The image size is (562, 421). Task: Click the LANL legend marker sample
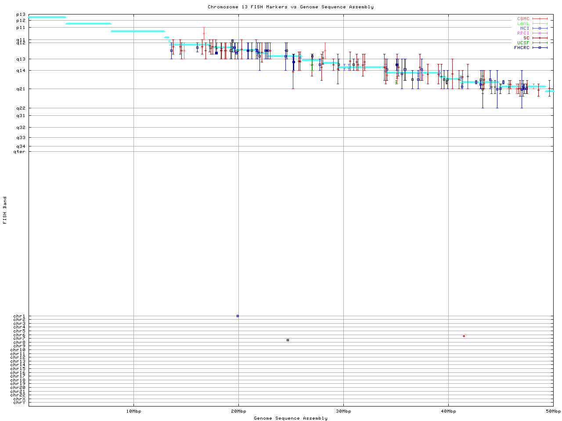[540, 24]
